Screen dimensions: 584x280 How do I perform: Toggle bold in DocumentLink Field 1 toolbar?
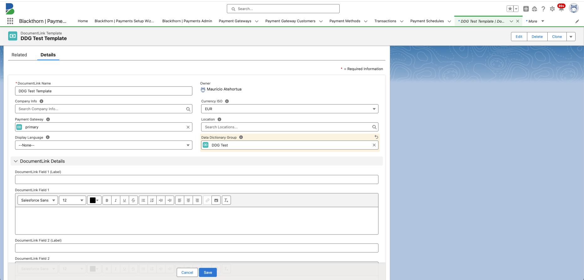[107, 200]
